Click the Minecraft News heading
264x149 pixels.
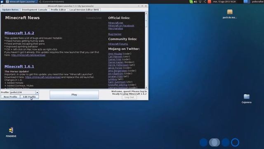[x=22, y=18]
